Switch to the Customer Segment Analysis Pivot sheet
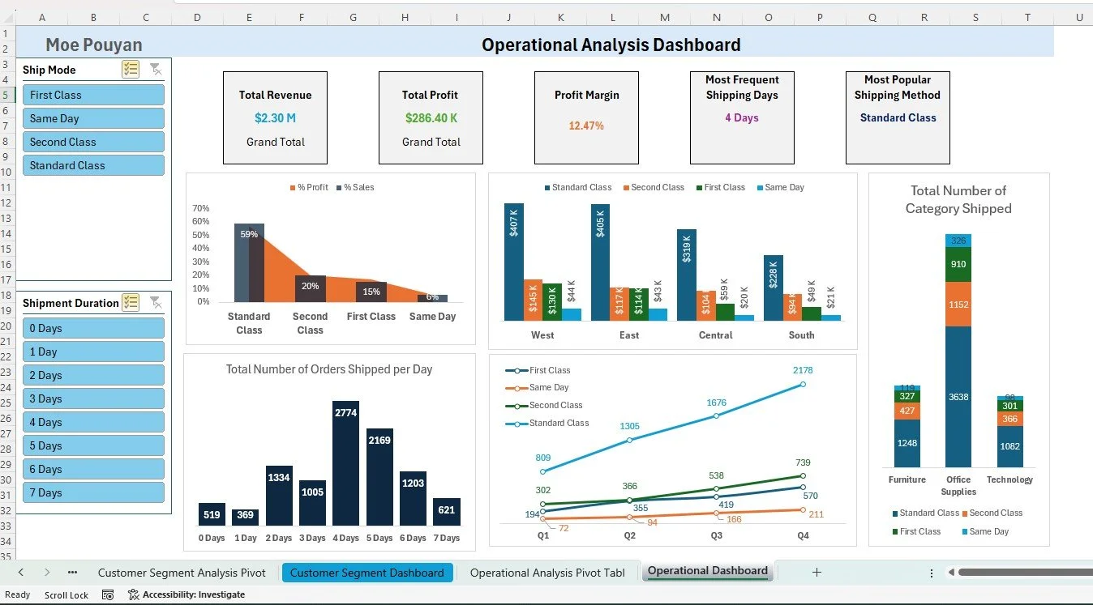 [182, 573]
